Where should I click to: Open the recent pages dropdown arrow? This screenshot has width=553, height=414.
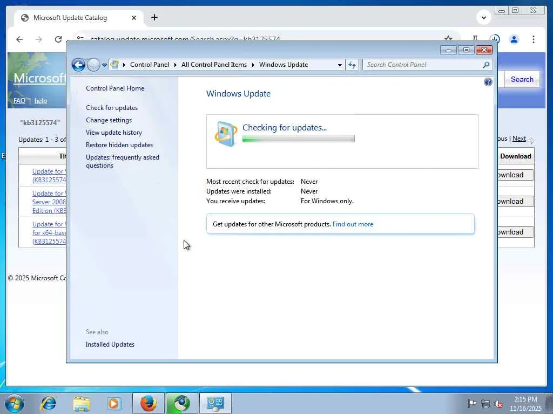click(104, 65)
